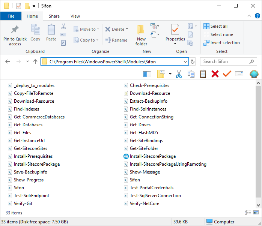Click the ribbon Cut scissors icon
Image resolution: width=262 pixels, height=226 pixels.
(x=63, y=26)
